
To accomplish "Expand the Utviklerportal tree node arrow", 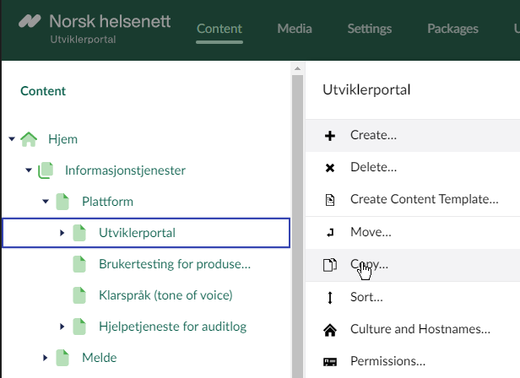I will [x=62, y=233].
